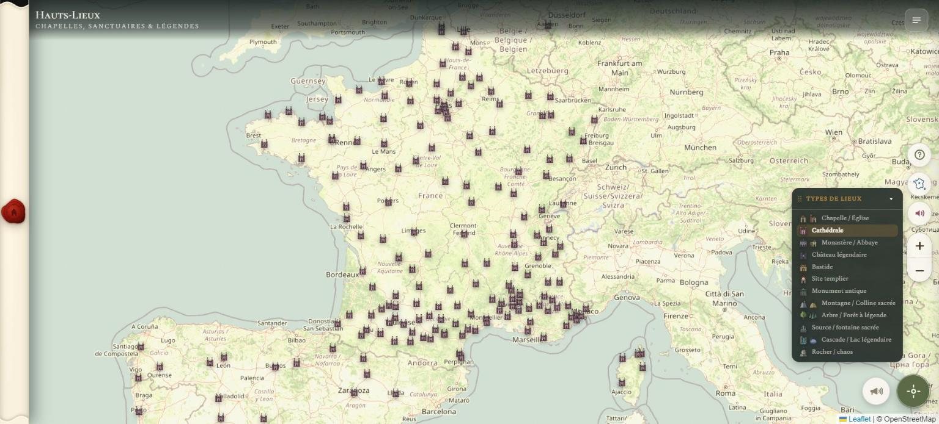Select the cathedral marker at Lausanne
Image resolution: width=939 pixels, height=424 pixels.
coord(562,204)
